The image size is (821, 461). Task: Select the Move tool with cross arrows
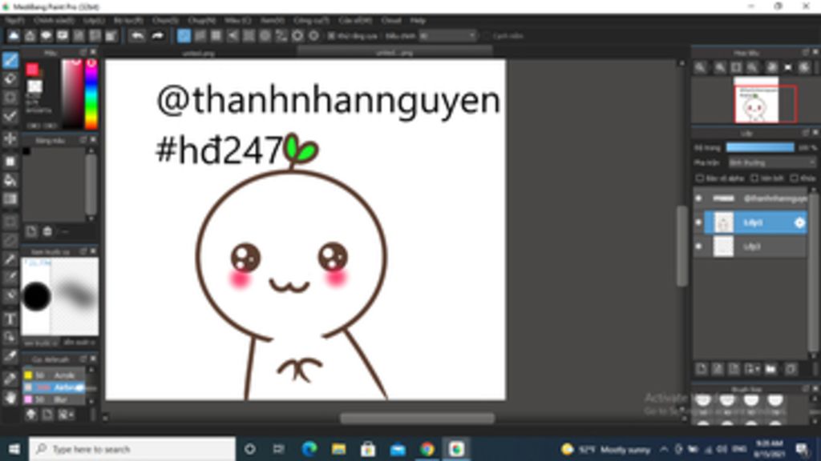10,138
